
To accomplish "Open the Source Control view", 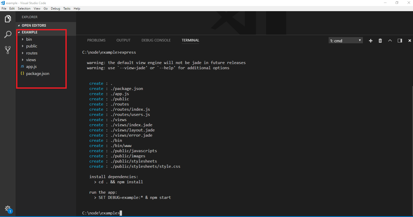I will point(8,50).
